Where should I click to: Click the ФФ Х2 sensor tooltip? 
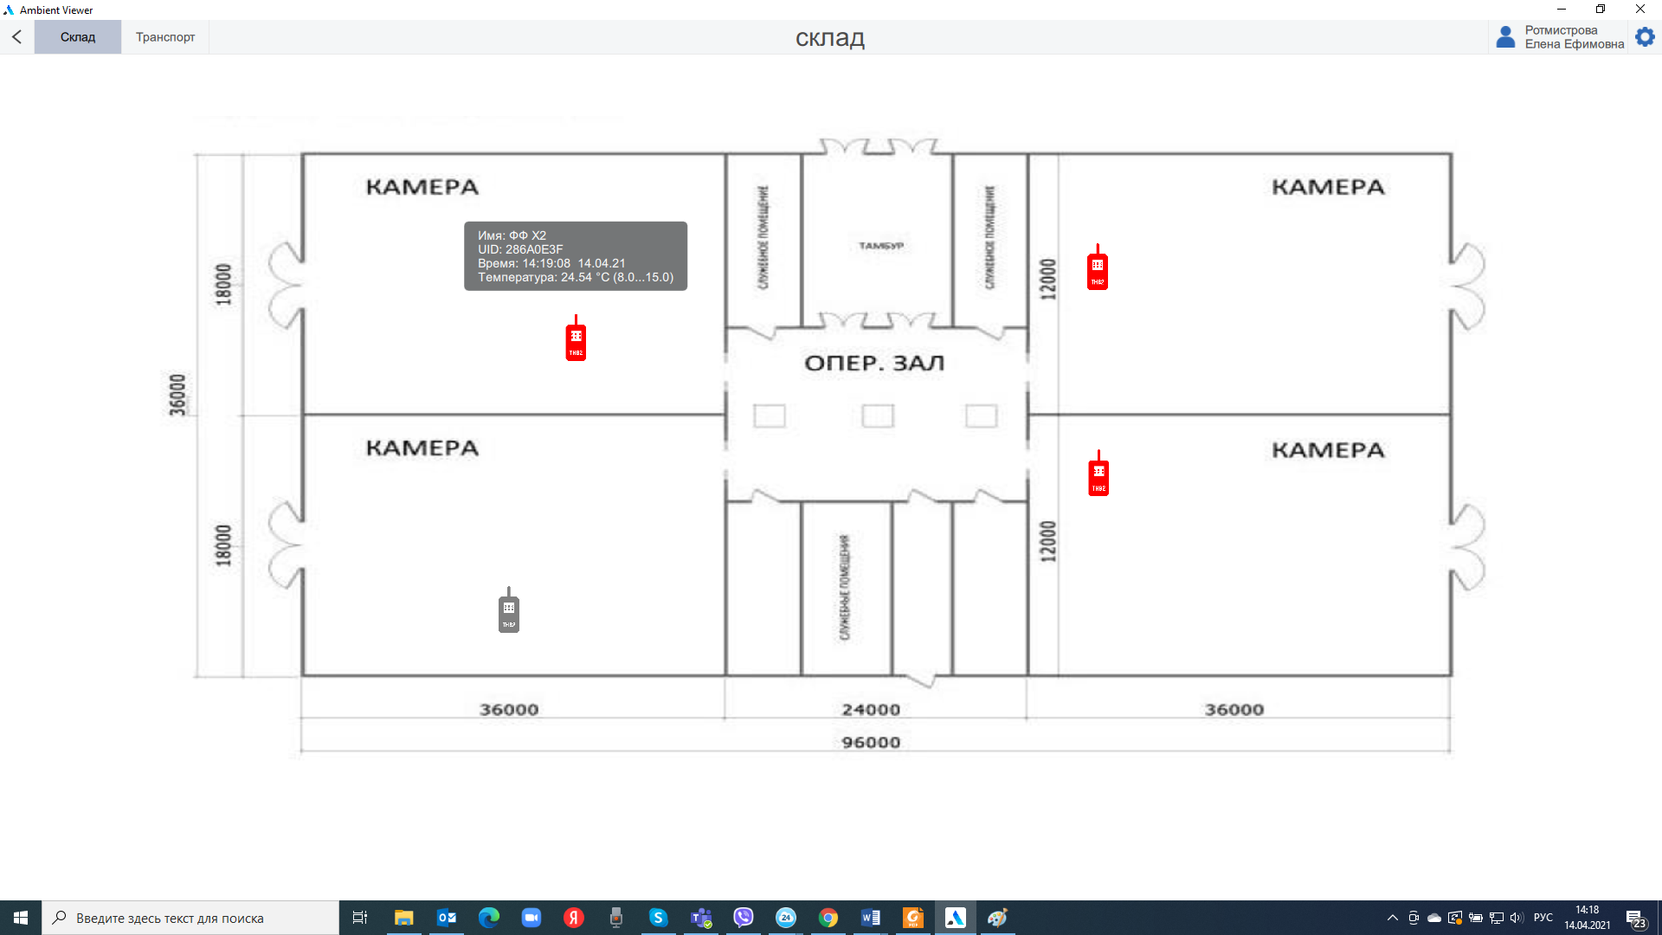576,256
